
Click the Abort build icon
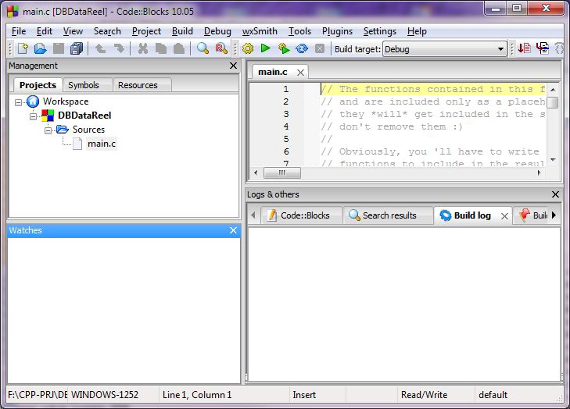pos(320,48)
